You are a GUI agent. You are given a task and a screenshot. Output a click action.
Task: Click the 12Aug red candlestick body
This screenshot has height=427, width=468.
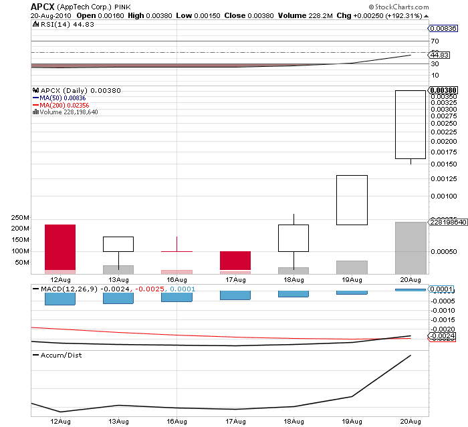click(x=60, y=247)
